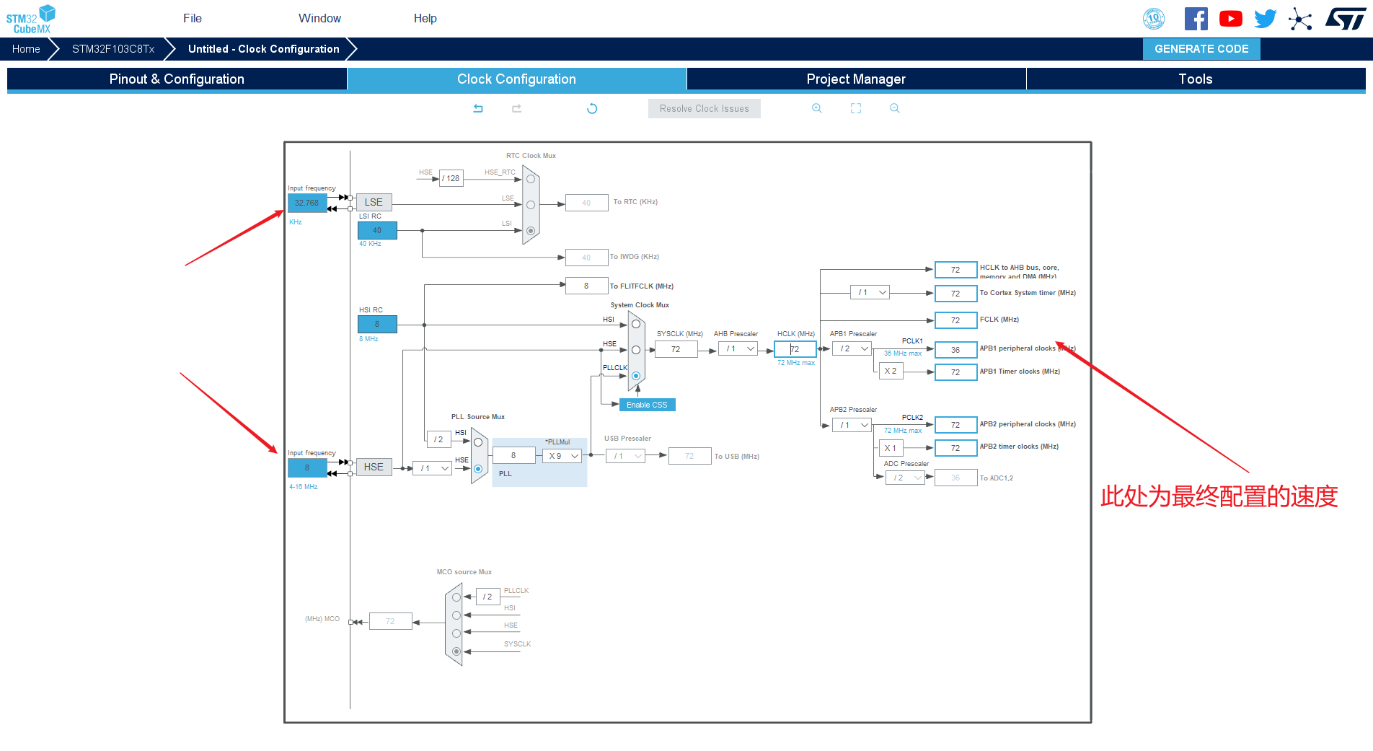Select HSE in PLL Source Mux
The width and height of the screenshot is (1373, 751).
(x=478, y=469)
